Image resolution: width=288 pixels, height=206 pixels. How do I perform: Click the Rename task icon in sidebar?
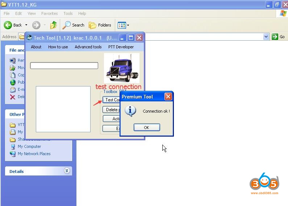[13, 60]
